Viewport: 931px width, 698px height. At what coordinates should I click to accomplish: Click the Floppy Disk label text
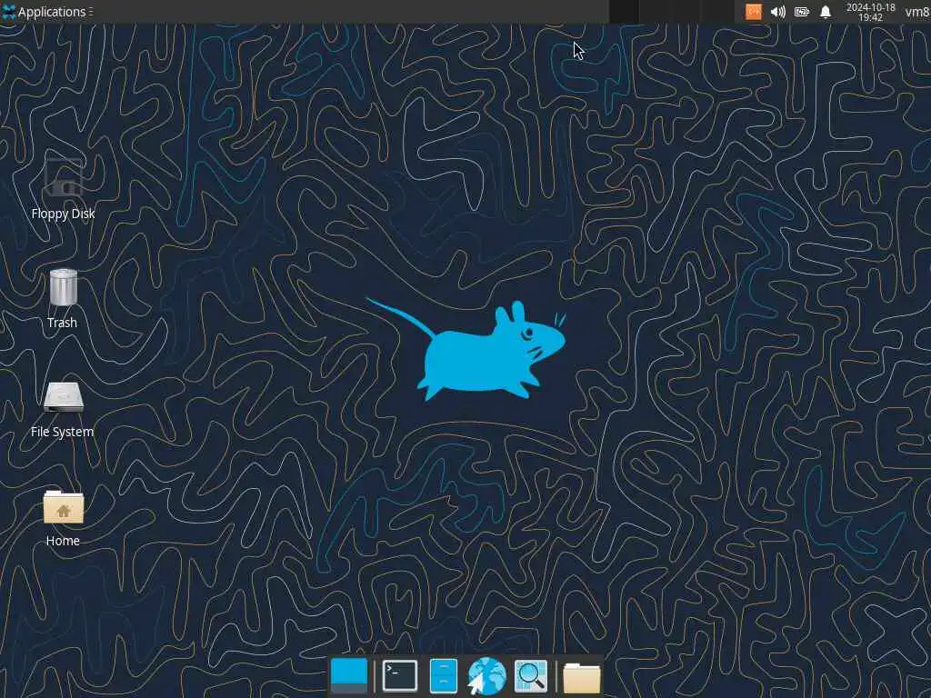(63, 214)
